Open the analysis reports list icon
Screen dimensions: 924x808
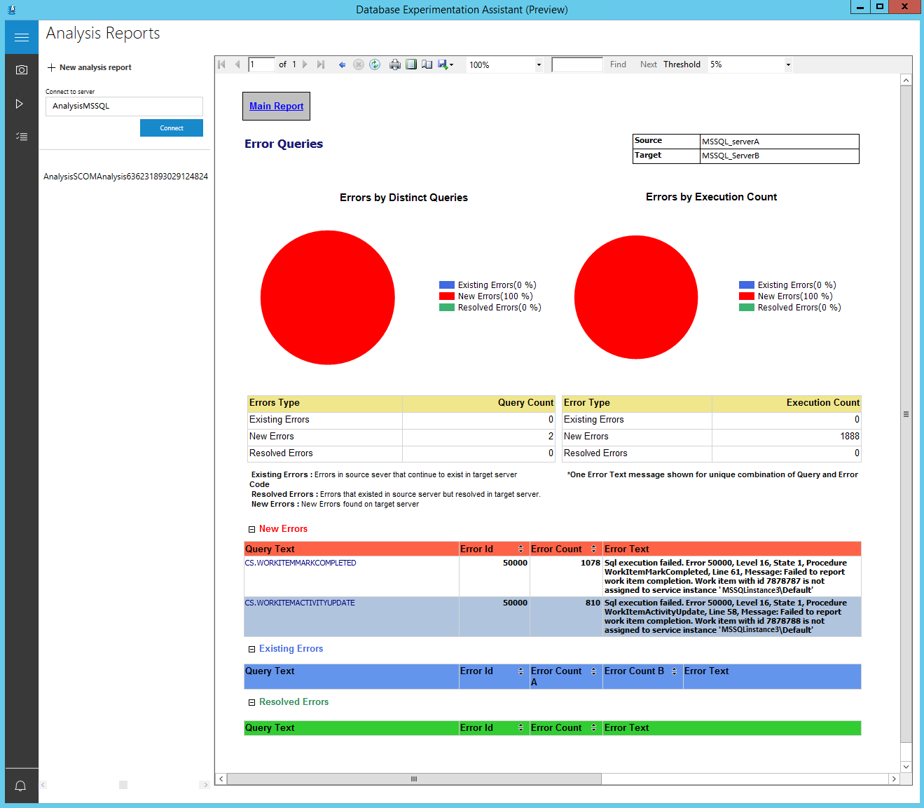coord(22,137)
